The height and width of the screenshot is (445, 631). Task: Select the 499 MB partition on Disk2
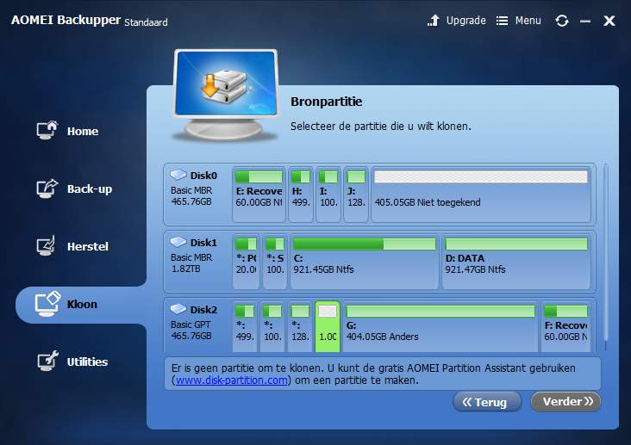pos(245,326)
